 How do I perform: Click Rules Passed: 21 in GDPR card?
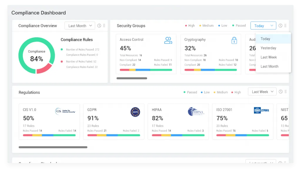point(97,131)
